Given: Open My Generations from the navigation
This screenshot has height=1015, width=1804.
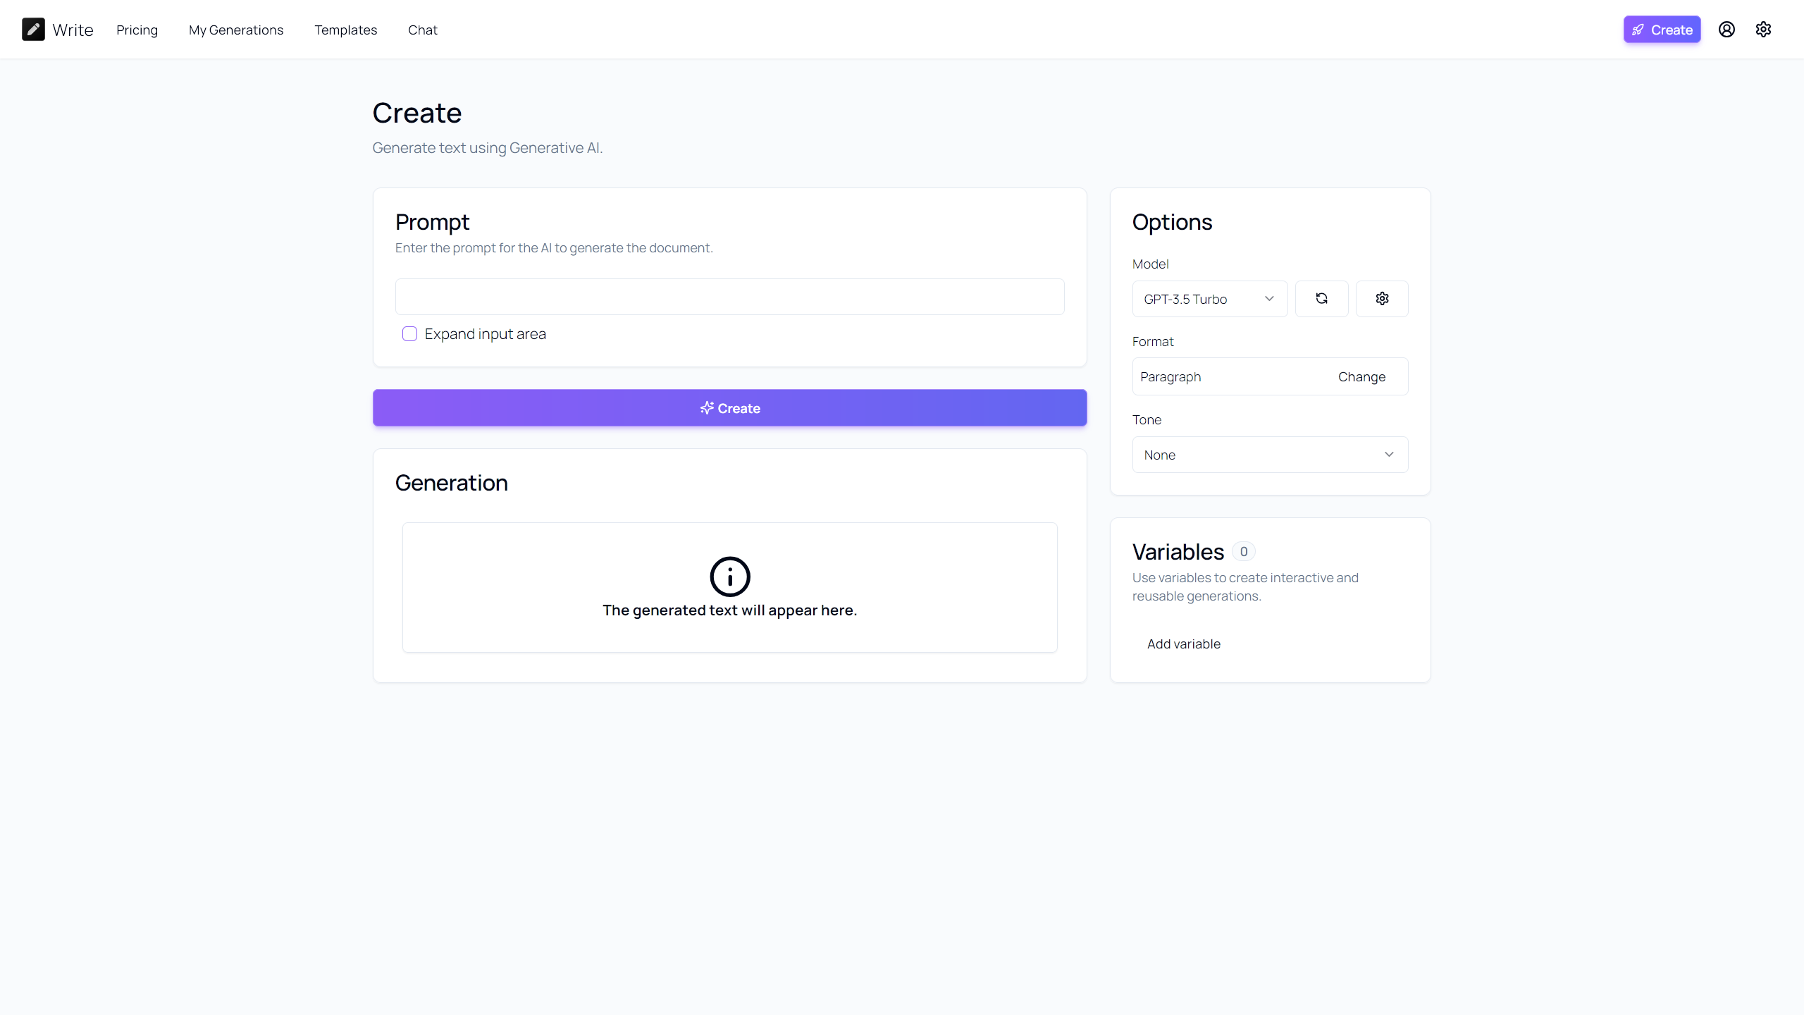Looking at the screenshot, I should click(236, 30).
